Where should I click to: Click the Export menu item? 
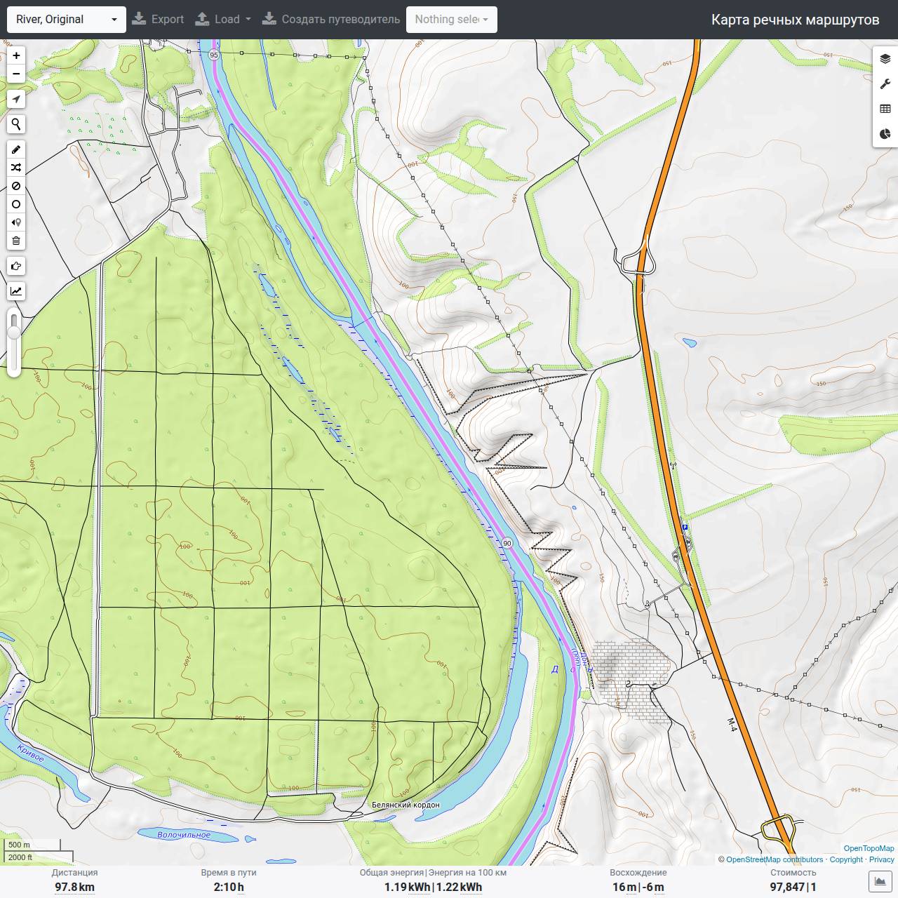[x=158, y=20]
